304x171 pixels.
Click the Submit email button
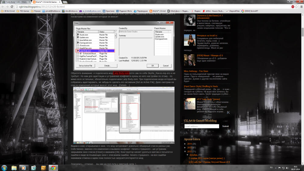[x=225, y=126]
